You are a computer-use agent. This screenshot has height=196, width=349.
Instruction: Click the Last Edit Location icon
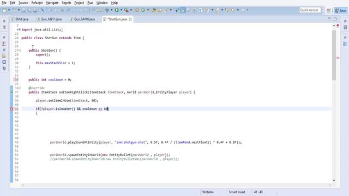[227, 10]
